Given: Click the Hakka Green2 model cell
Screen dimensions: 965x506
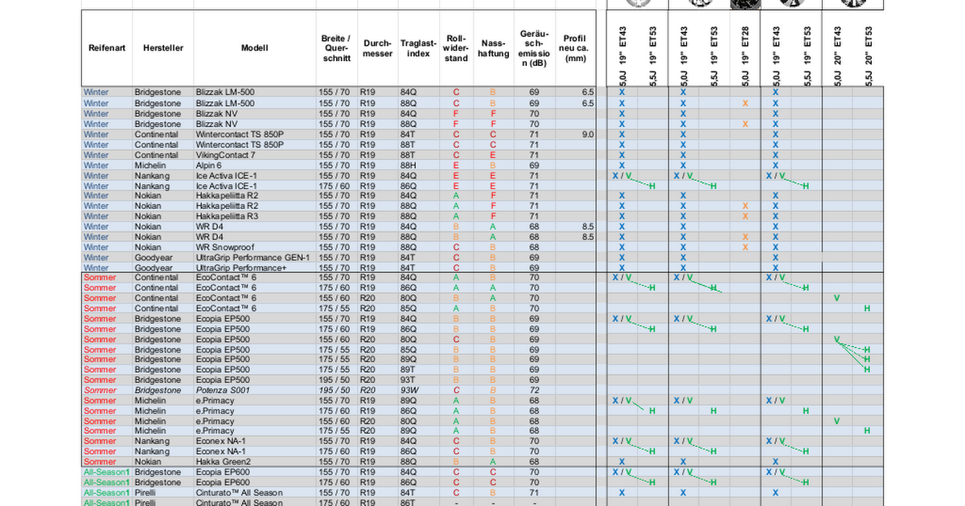Looking at the screenshot, I should point(224,462).
